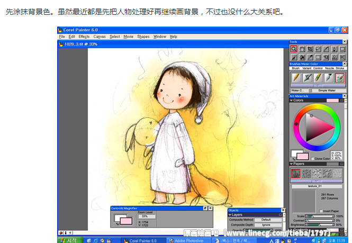
Task: Select the straight line tool icon
Action: [x=326, y=49]
